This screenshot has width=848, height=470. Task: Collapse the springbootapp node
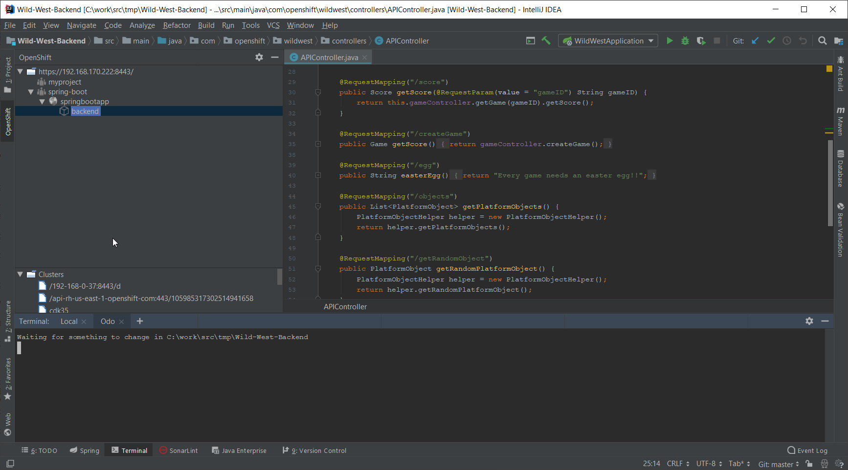click(42, 102)
